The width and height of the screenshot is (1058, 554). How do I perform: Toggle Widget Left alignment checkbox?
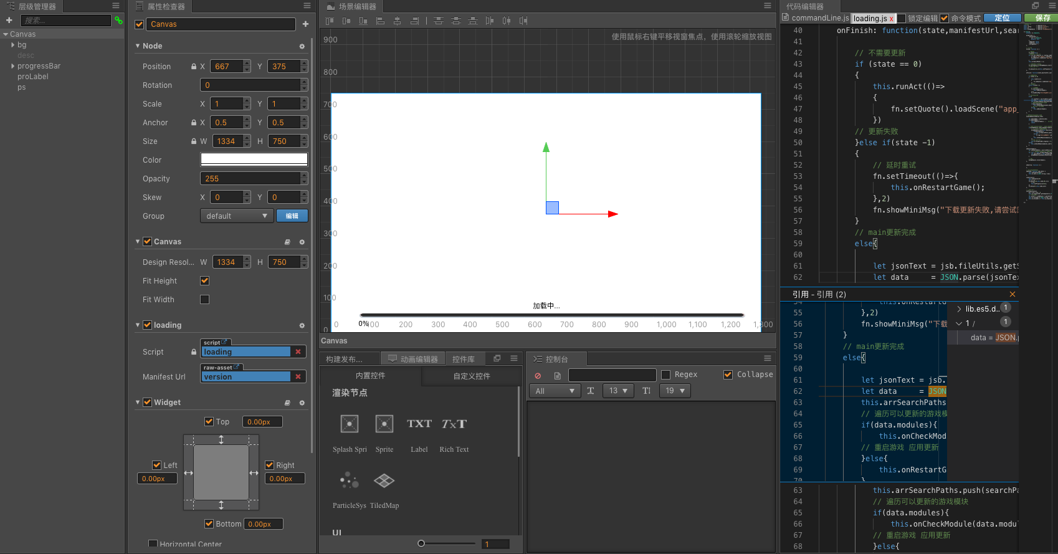[x=157, y=465]
